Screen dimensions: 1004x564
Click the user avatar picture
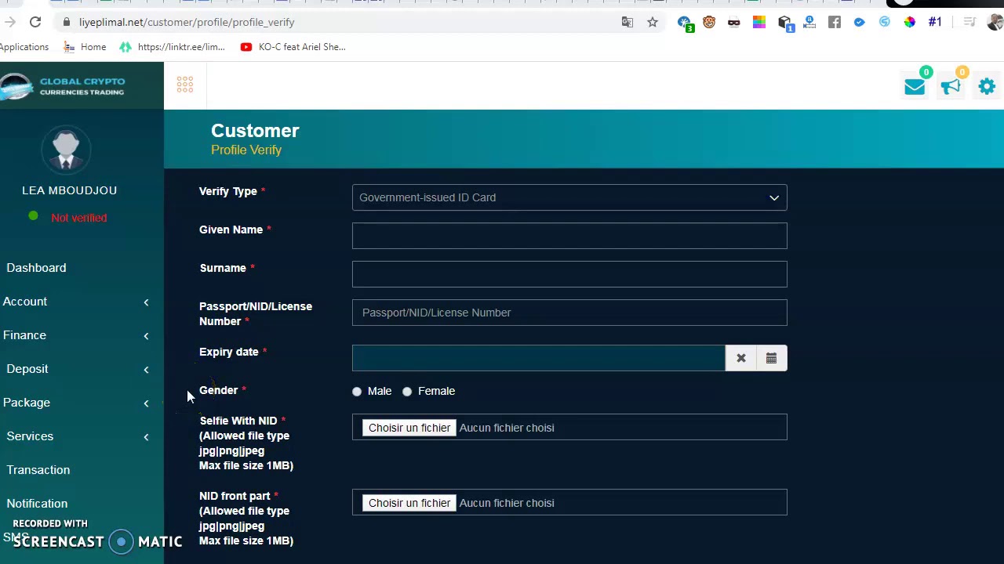[x=67, y=149]
